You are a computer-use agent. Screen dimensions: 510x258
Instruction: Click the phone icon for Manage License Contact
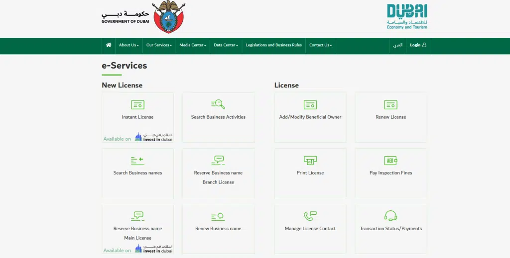(x=310, y=216)
